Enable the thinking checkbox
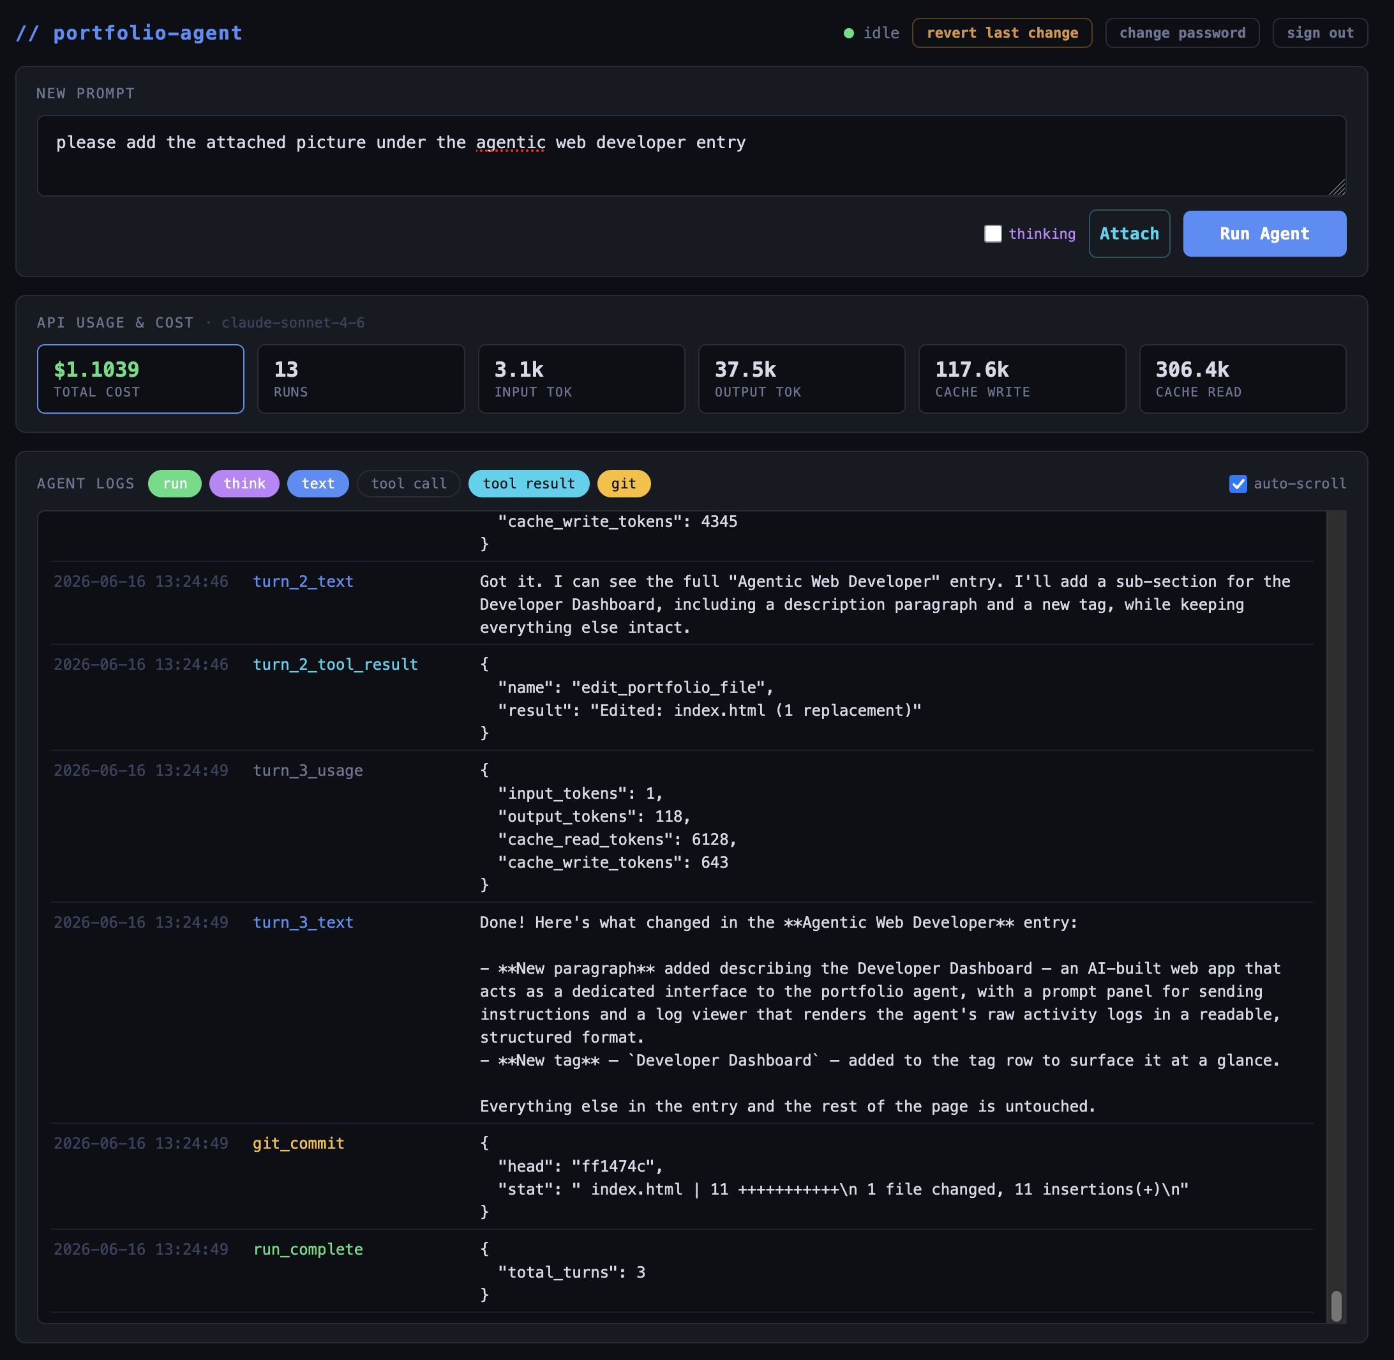1394x1360 pixels. (993, 234)
